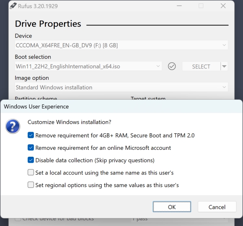The image size is (243, 226).
Task: Click the SELECT button to choose ISO
Action: [201, 66]
